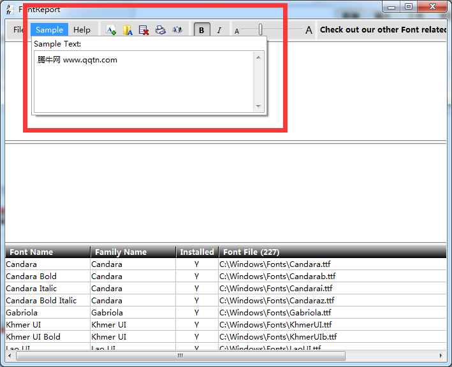
Task: Open the Help menu
Action: tap(82, 30)
